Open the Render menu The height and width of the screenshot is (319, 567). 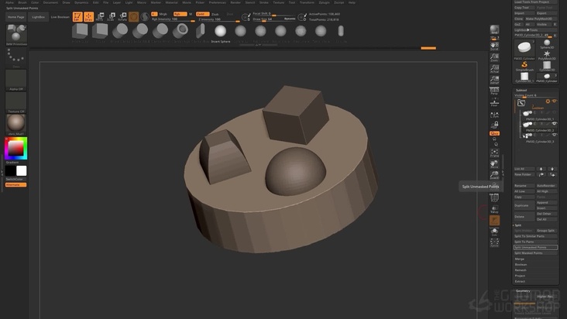coord(235,2)
